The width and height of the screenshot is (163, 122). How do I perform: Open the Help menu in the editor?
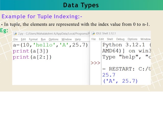point(78,39)
